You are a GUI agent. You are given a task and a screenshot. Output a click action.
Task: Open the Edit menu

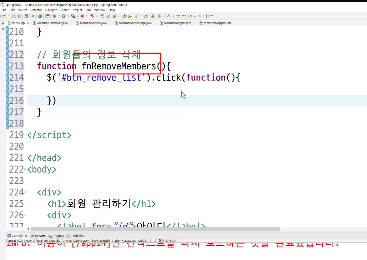(x=12, y=10)
